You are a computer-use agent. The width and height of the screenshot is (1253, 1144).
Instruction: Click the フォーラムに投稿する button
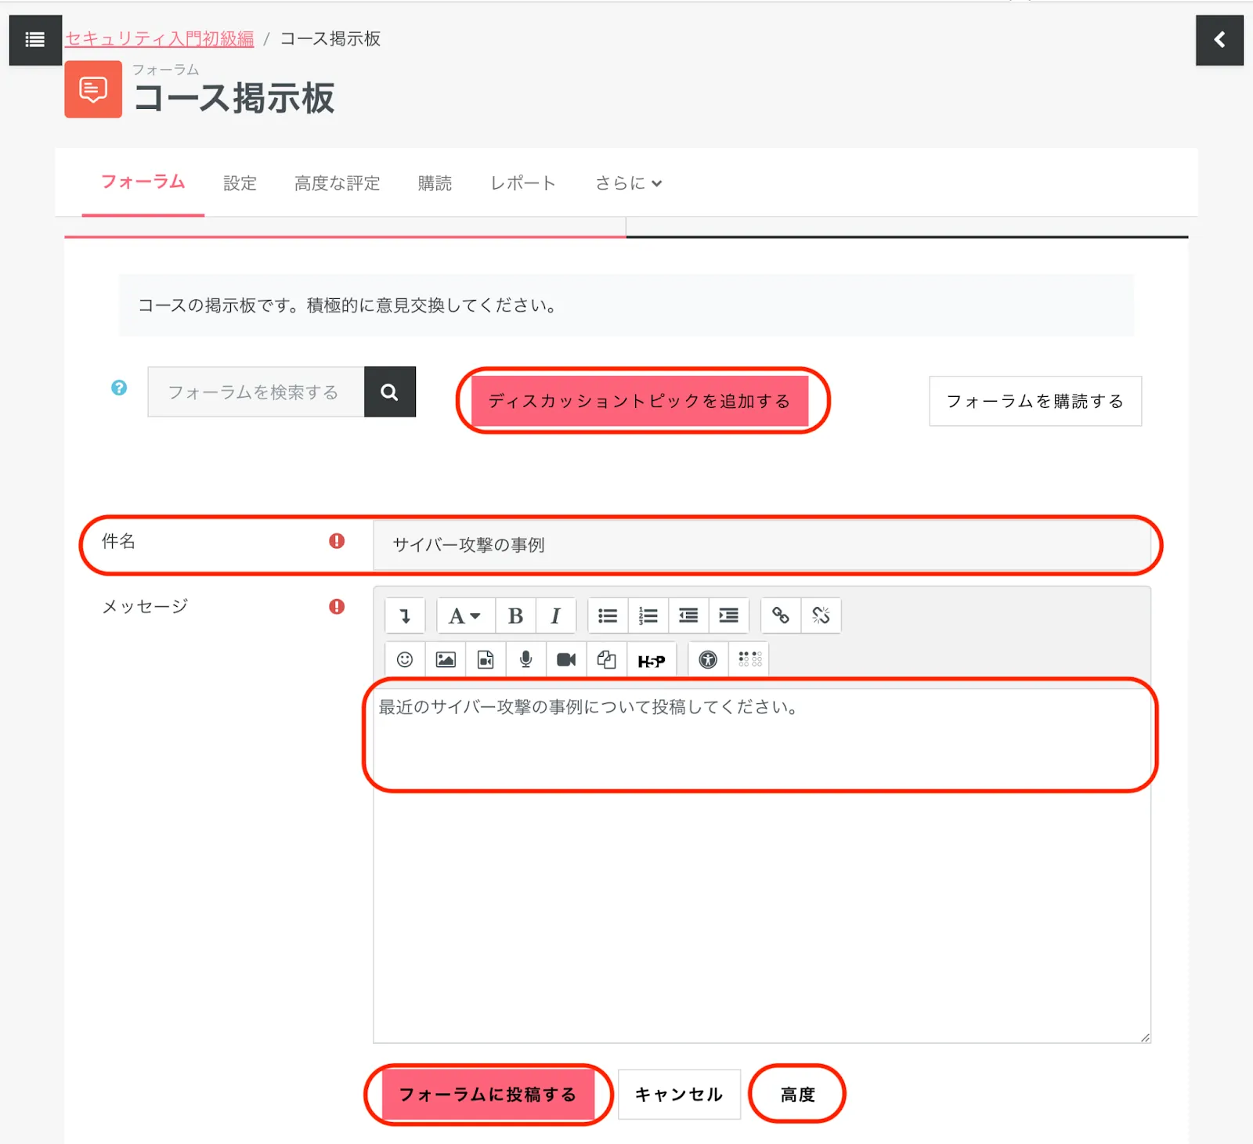[487, 1094]
